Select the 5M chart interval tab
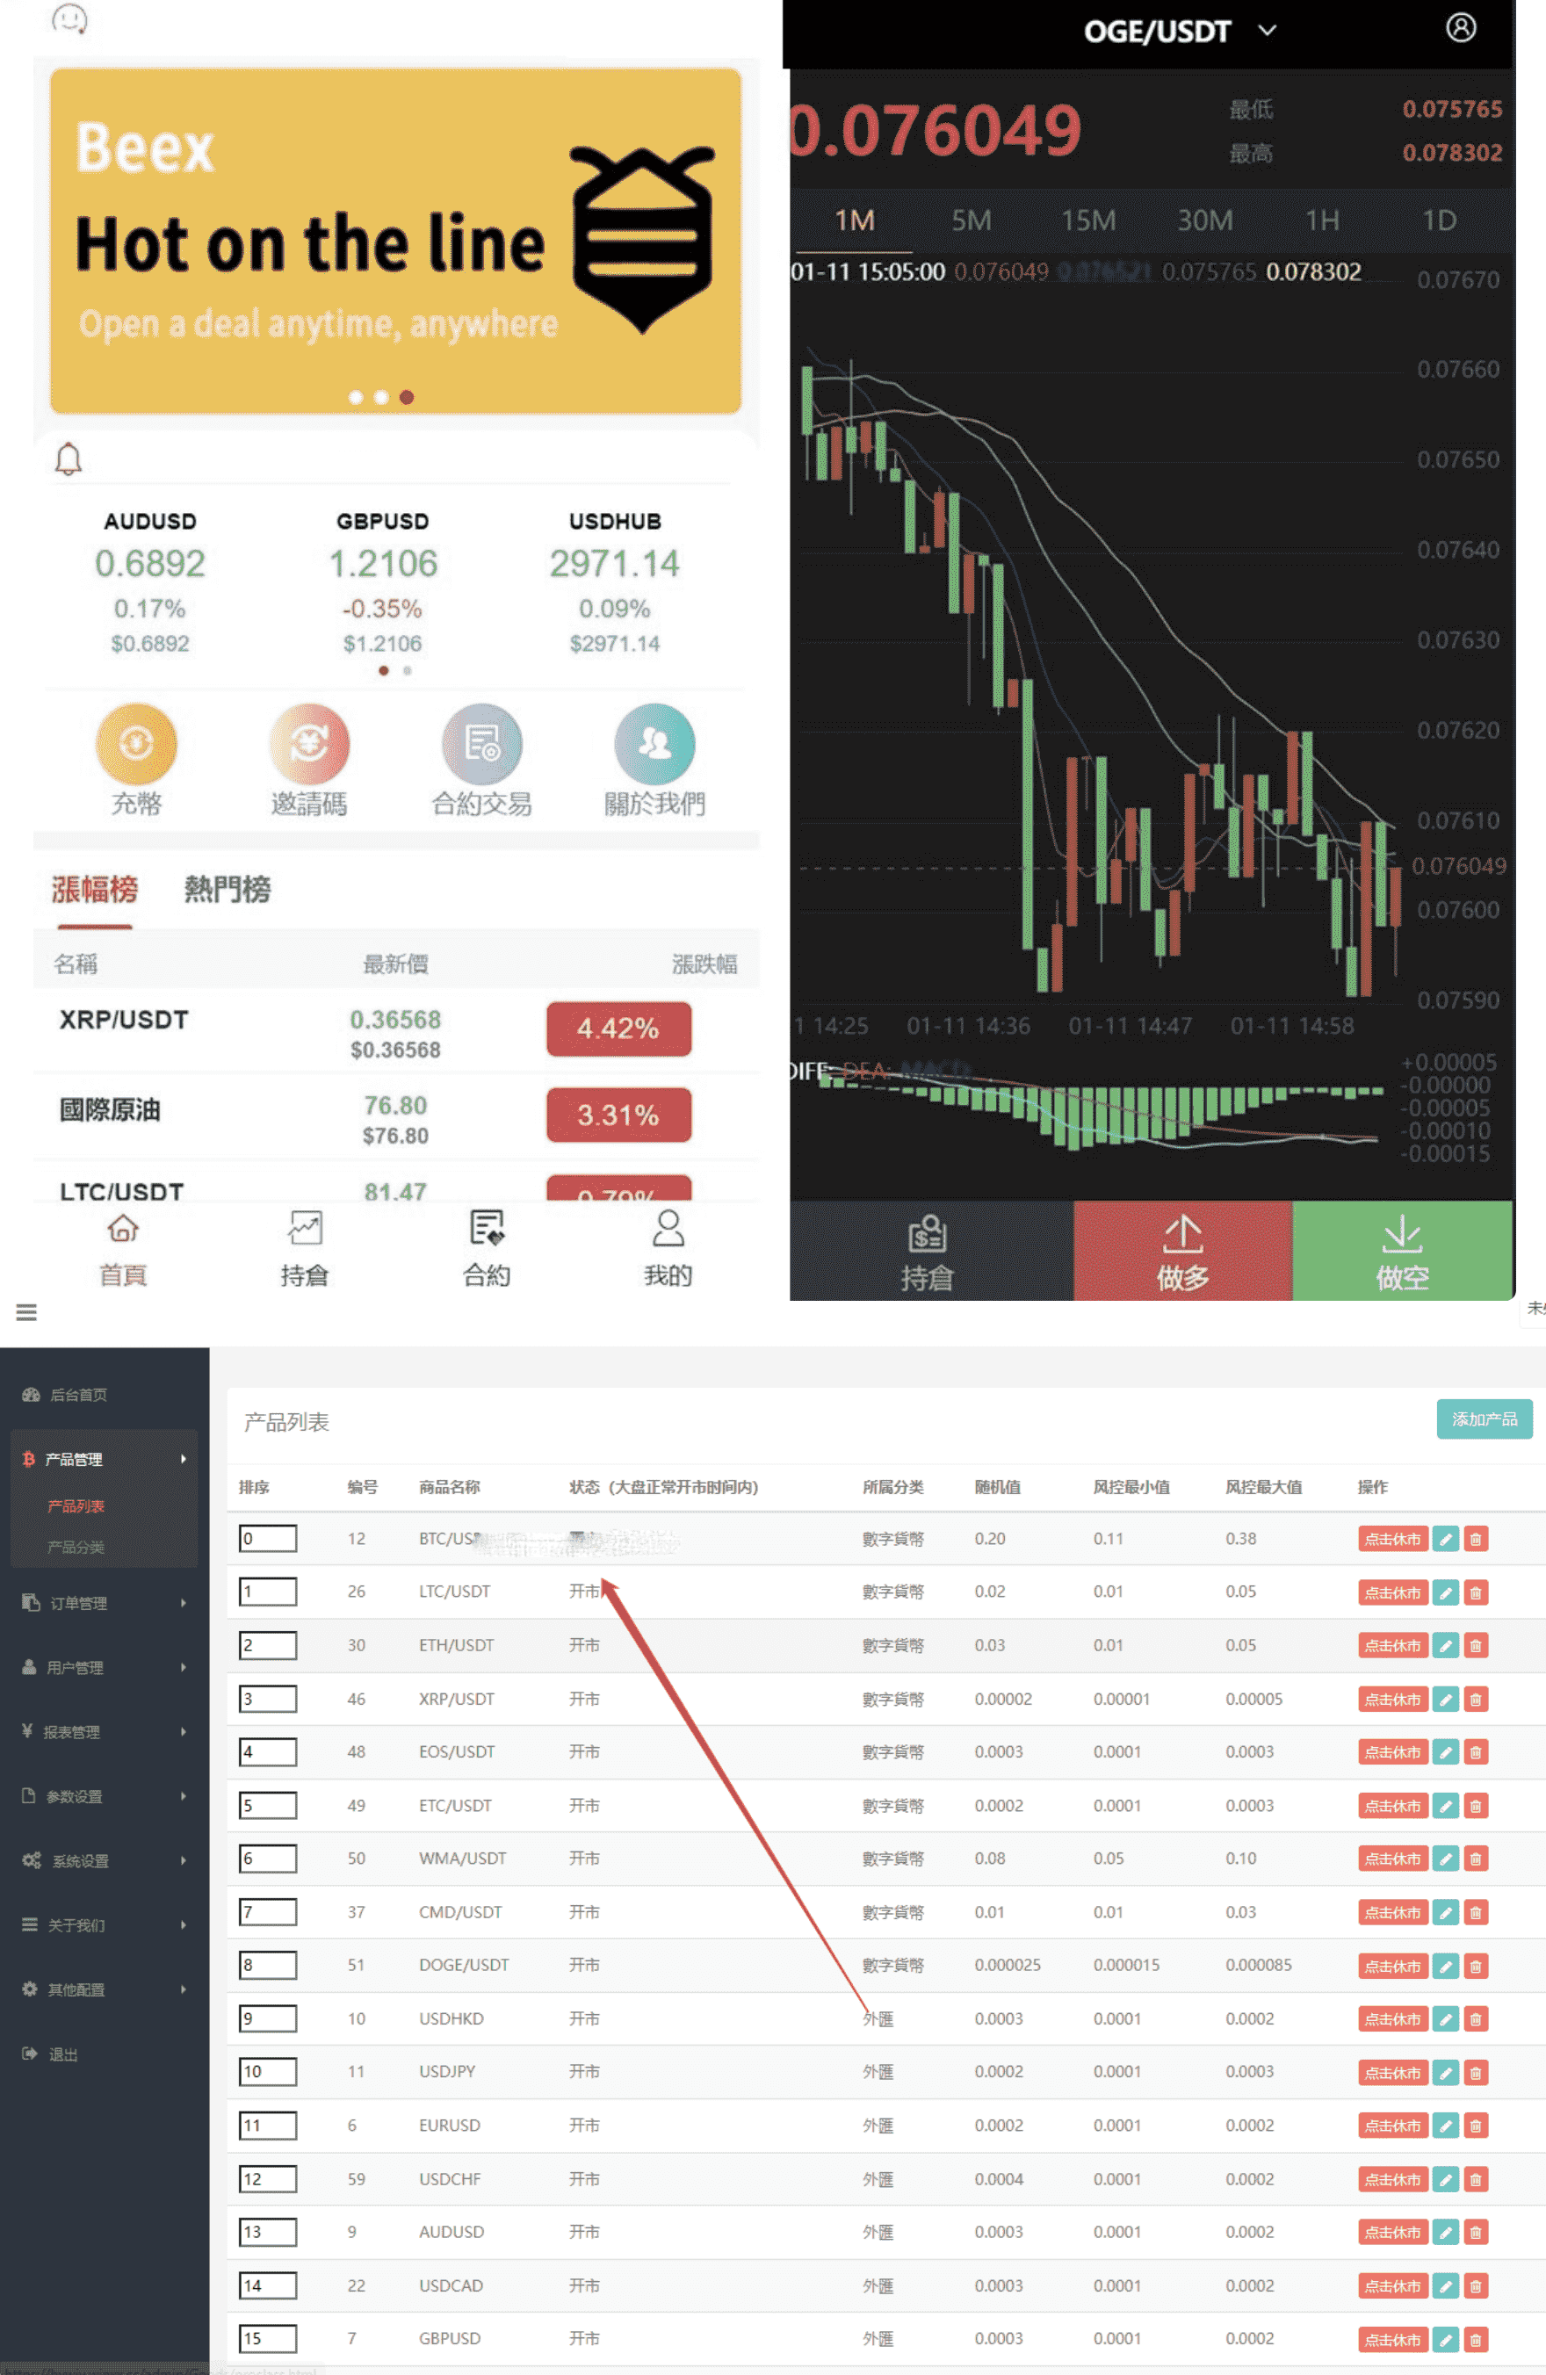 (x=972, y=220)
